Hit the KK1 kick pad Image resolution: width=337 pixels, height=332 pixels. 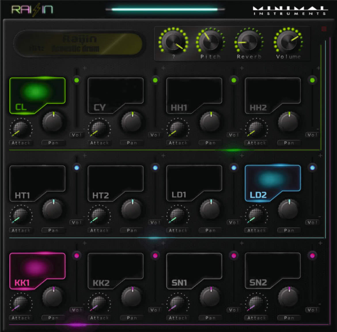point(37,271)
